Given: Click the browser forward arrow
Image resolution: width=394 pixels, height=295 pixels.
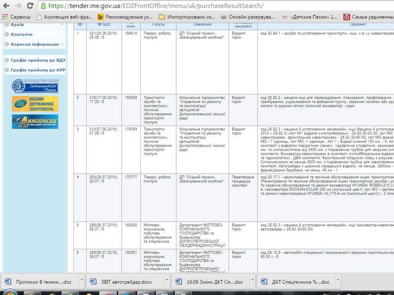Looking at the screenshot, I should [x=18, y=6].
